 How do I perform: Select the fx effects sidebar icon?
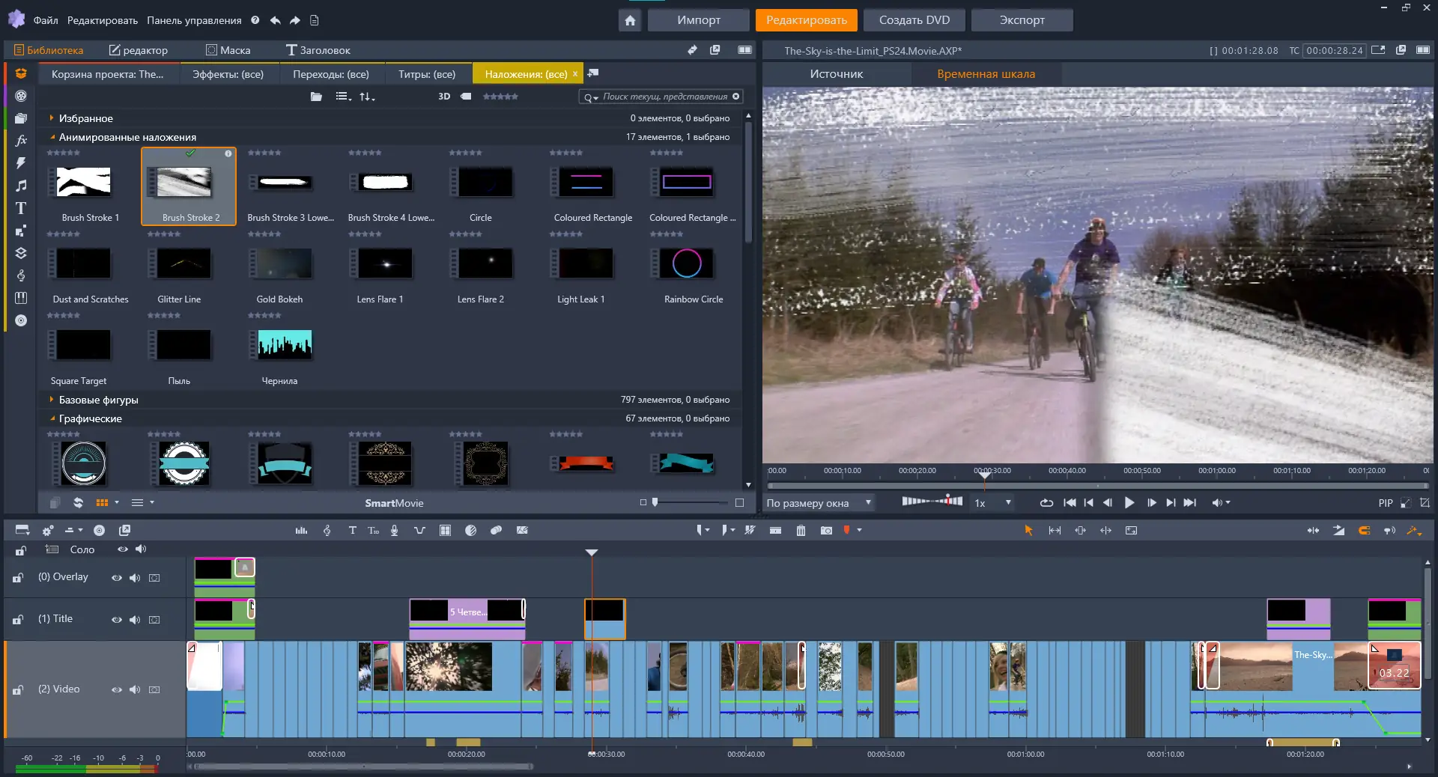pos(21,141)
